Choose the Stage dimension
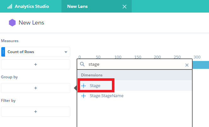209x127 pixels. coord(95,86)
